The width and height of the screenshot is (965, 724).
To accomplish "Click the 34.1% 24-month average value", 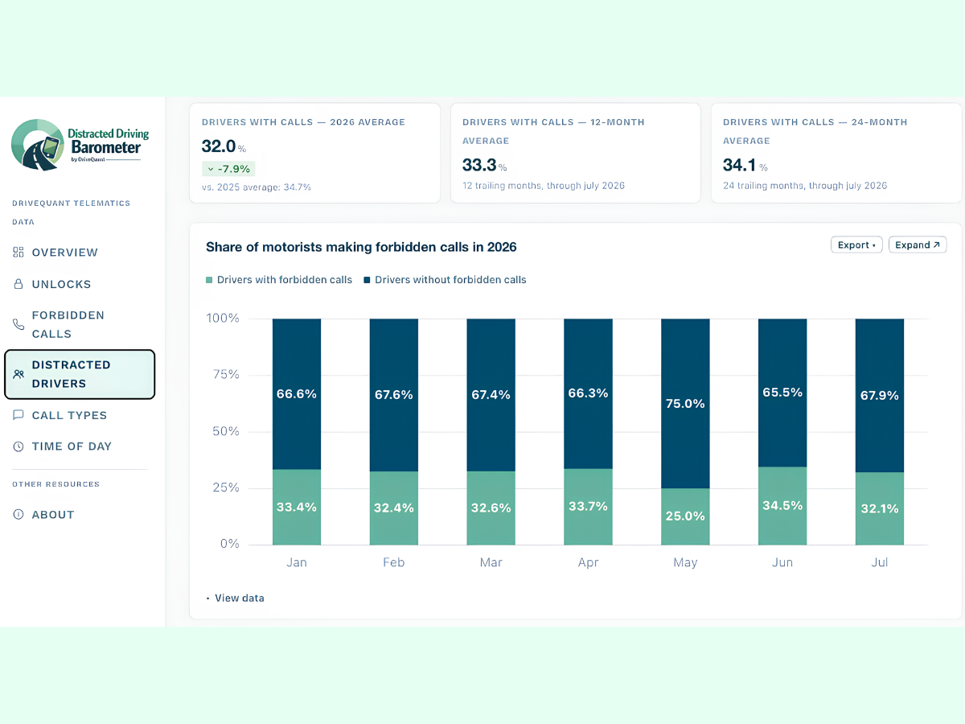I will [745, 165].
